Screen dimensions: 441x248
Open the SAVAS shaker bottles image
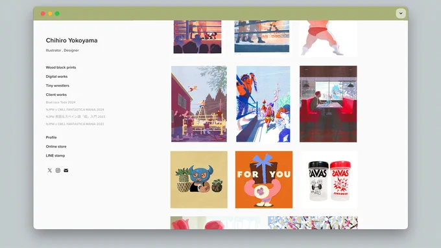coord(329,180)
